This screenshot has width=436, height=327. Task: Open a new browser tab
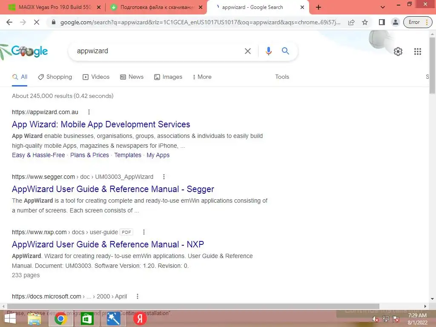pyautogui.click(x=318, y=7)
